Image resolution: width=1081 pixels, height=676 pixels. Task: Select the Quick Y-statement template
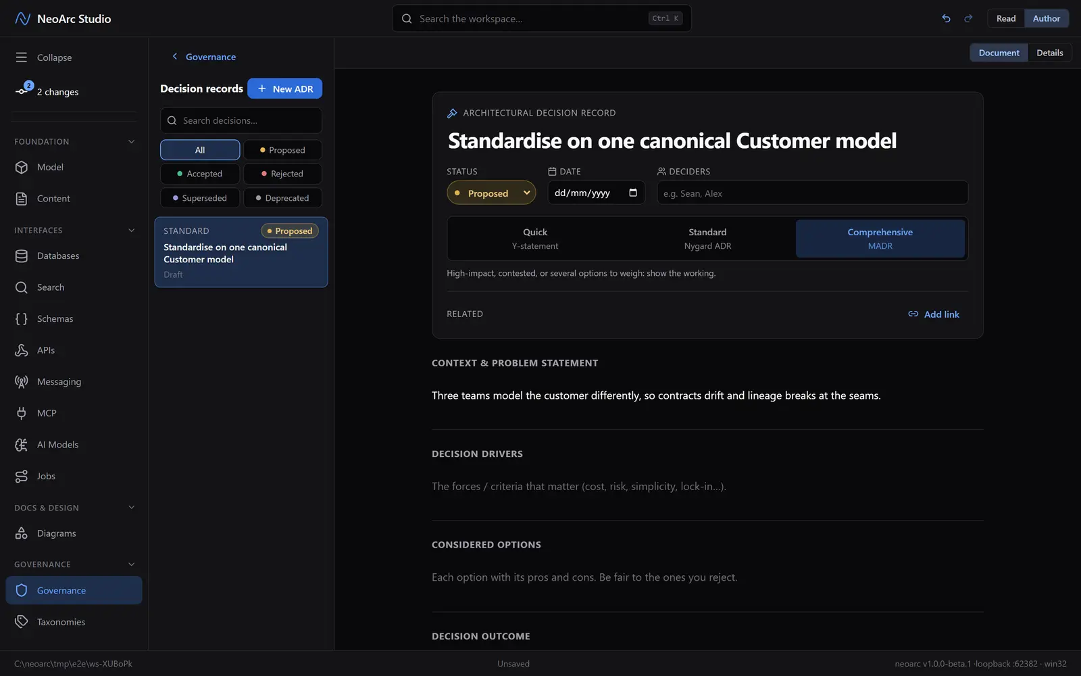click(x=535, y=239)
